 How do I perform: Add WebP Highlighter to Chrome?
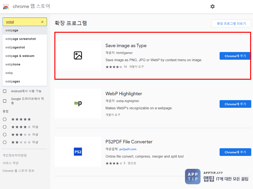[x=235, y=104]
